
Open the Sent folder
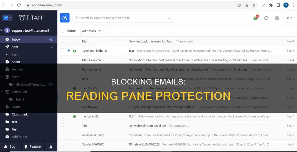[29, 47]
